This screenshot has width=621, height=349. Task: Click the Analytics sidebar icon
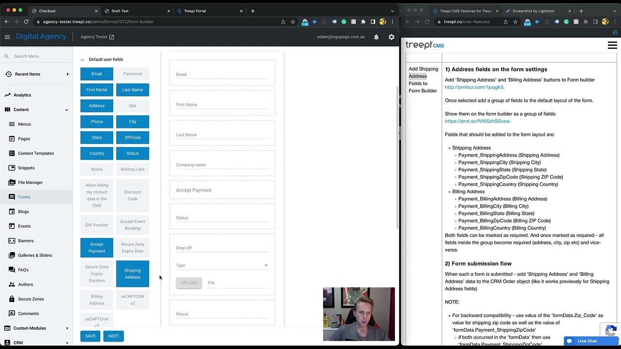(x=7, y=95)
